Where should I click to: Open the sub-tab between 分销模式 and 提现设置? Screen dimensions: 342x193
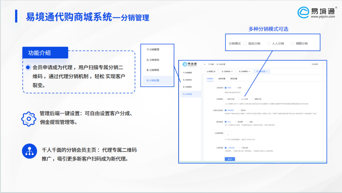coord(222,79)
